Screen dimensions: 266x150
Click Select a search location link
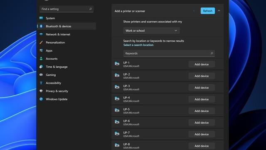click(x=138, y=45)
